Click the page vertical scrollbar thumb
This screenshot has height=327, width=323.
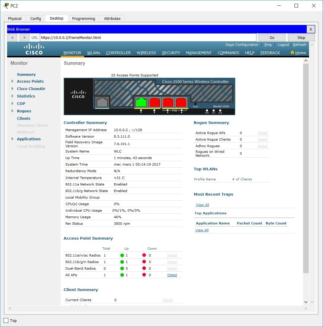pos(306,168)
